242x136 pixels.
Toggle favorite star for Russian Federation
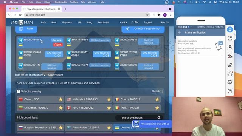coord(60,128)
